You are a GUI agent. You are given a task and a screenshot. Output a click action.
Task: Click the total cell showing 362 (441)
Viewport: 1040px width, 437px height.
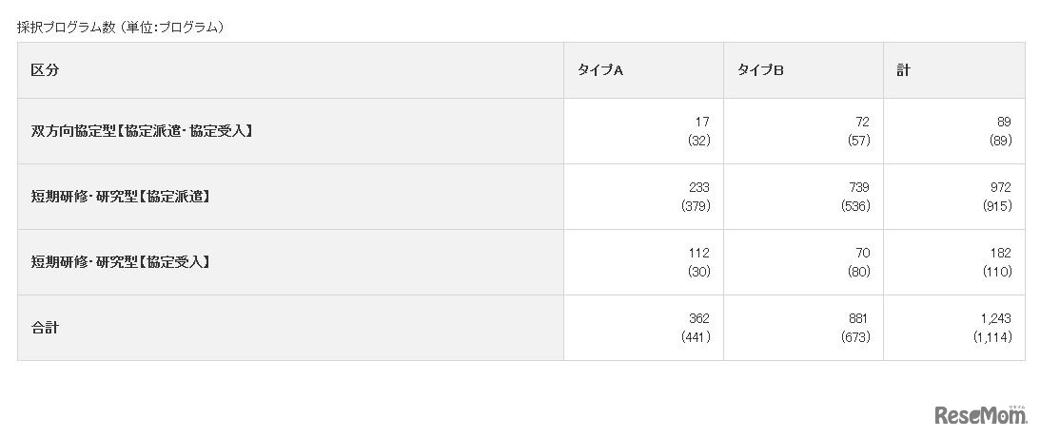click(x=697, y=328)
